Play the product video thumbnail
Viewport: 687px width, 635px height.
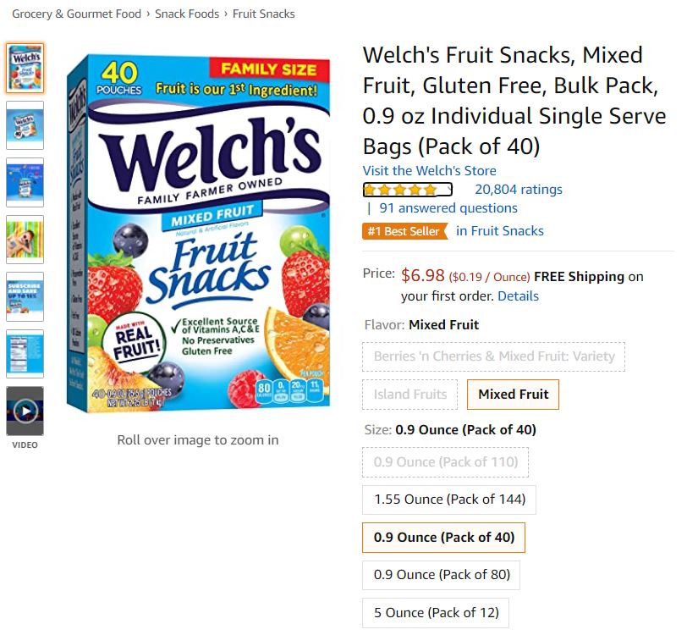coord(25,411)
